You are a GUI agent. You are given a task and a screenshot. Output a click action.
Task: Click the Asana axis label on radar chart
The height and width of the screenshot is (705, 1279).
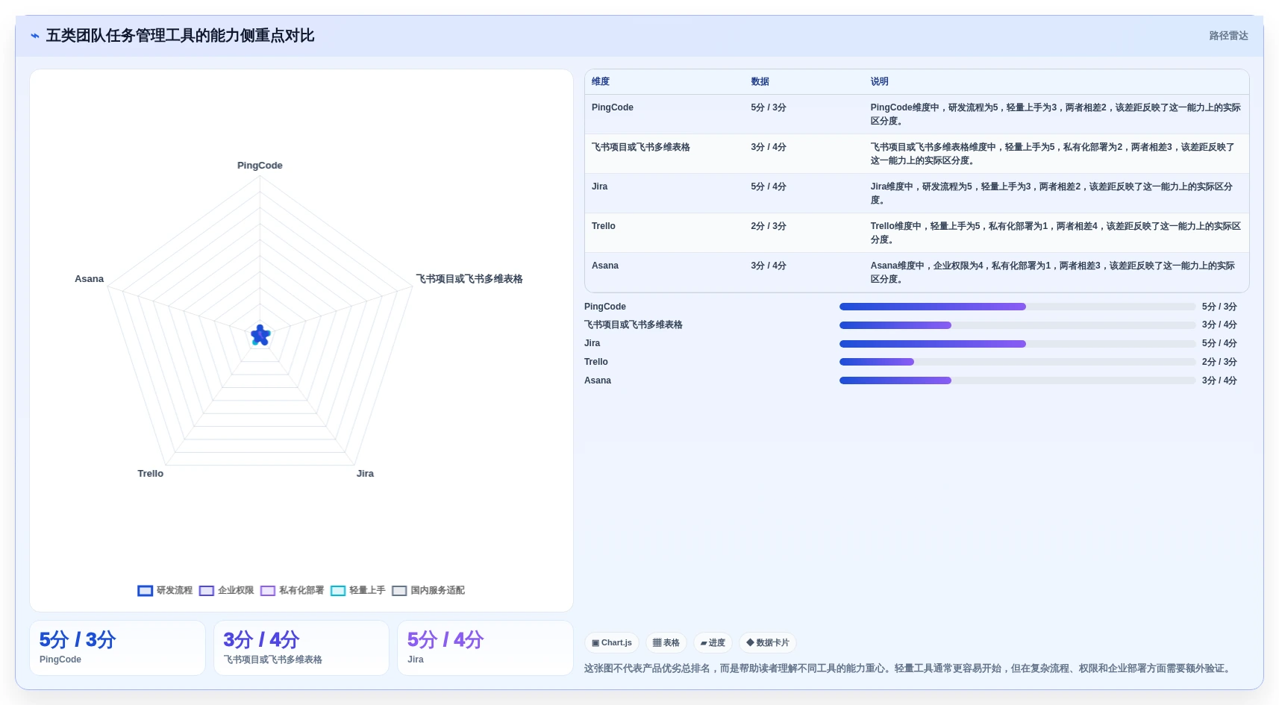click(x=89, y=279)
